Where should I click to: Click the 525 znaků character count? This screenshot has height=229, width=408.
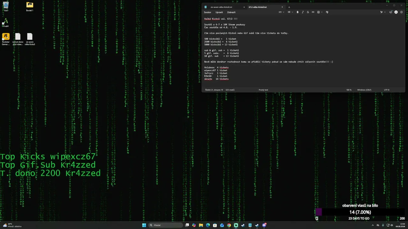(230, 90)
